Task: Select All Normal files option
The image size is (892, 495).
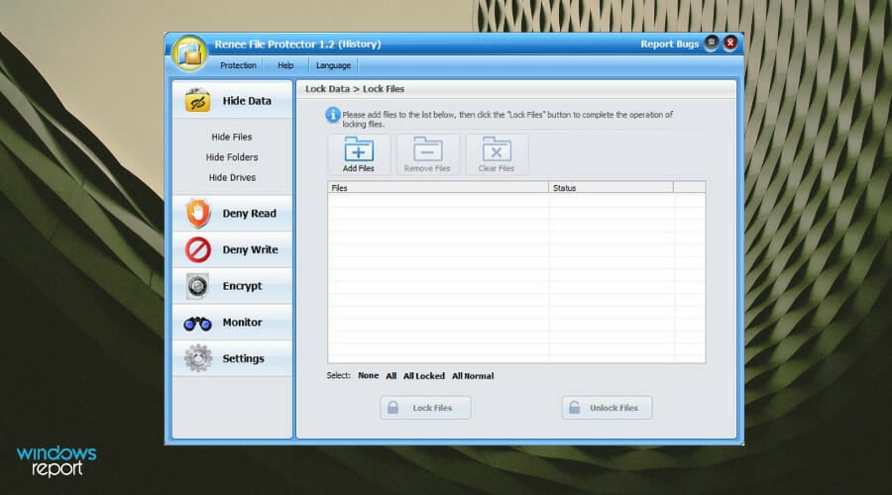Action: click(473, 375)
